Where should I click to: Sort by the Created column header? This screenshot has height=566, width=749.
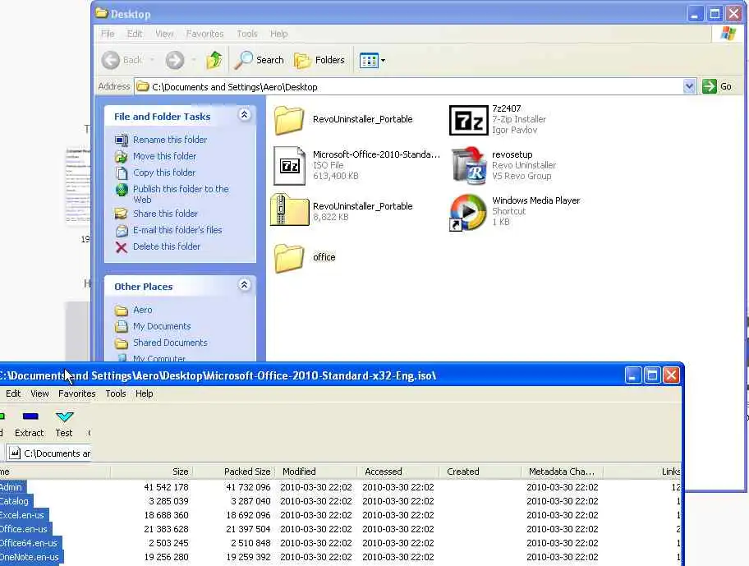coord(480,472)
